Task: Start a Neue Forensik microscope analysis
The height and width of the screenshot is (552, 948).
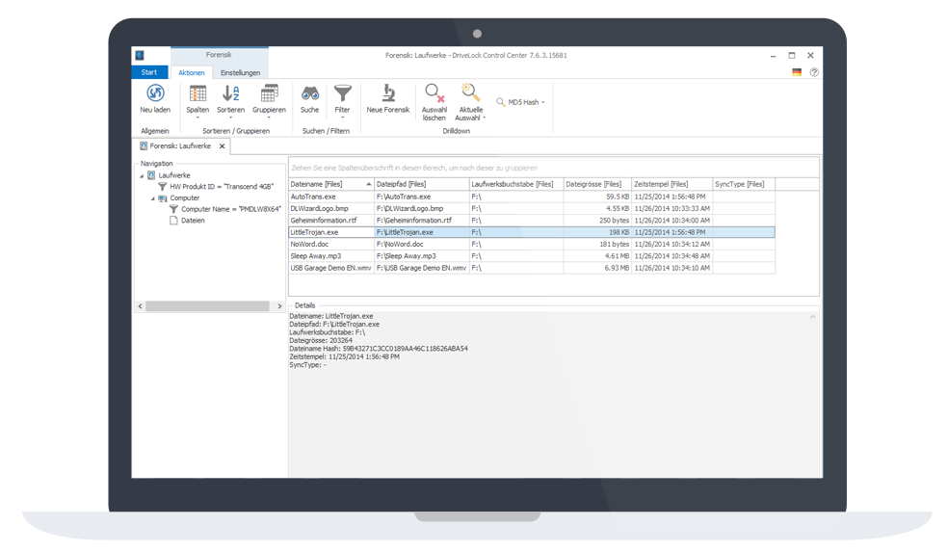Action: (387, 93)
